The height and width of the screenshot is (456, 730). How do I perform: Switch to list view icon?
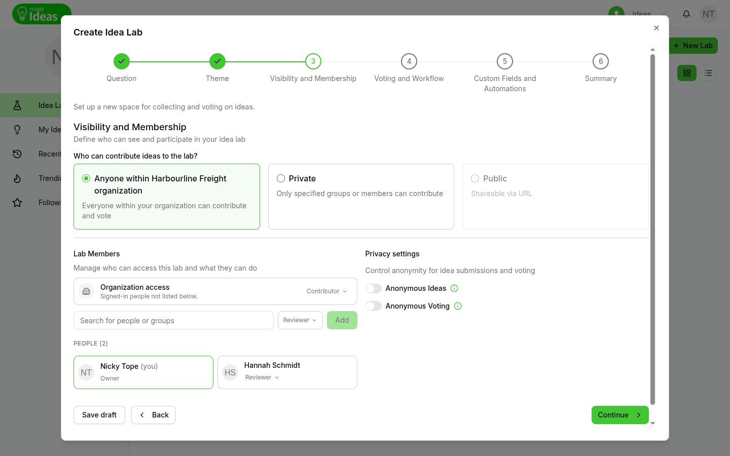(x=708, y=73)
